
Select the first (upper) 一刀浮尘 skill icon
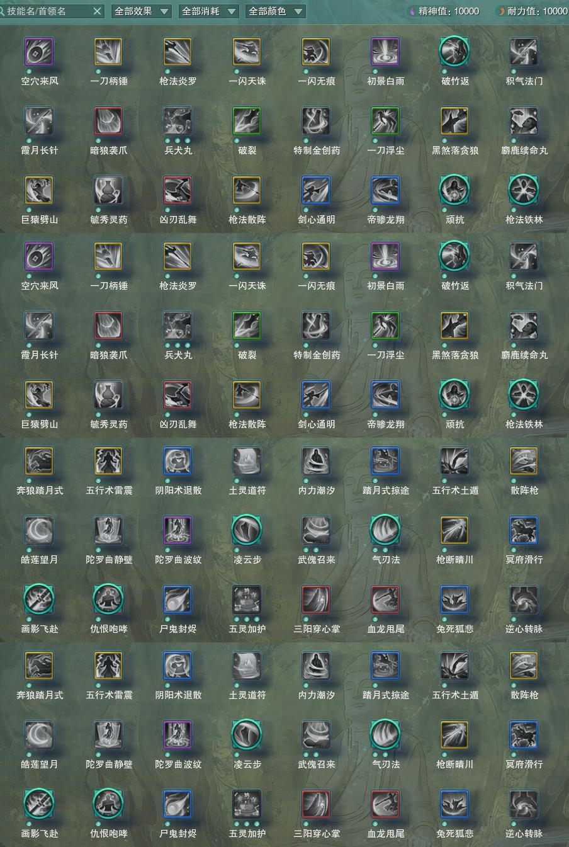(385, 121)
